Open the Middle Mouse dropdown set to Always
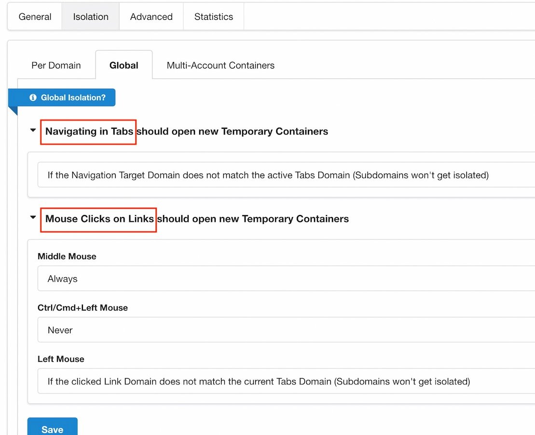This screenshot has height=435, width=535. coord(286,279)
